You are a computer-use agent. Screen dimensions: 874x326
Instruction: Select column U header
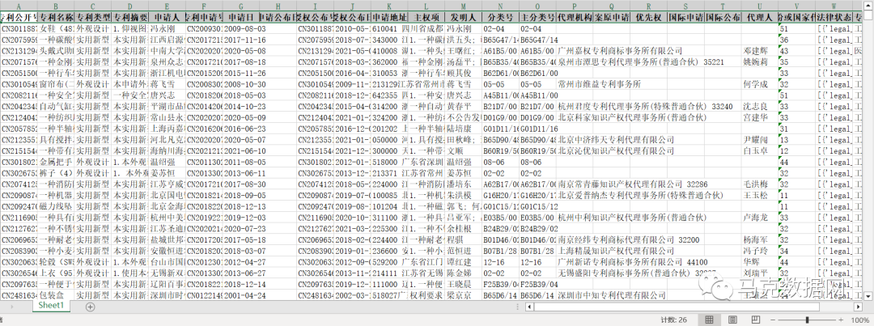pyautogui.click(x=759, y=6)
